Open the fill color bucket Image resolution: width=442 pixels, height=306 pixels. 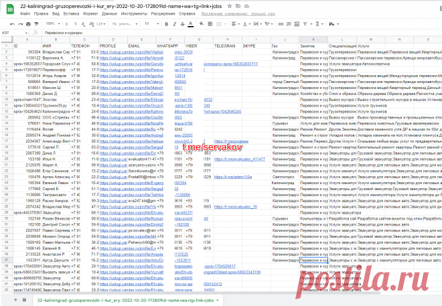click(202, 24)
